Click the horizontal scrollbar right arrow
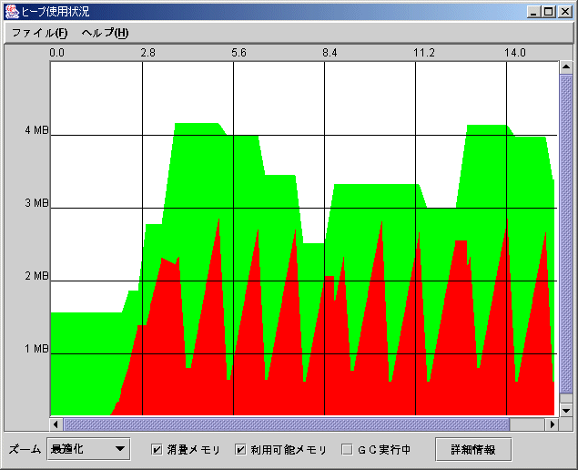This screenshot has height=470, width=578. tap(553, 424)
